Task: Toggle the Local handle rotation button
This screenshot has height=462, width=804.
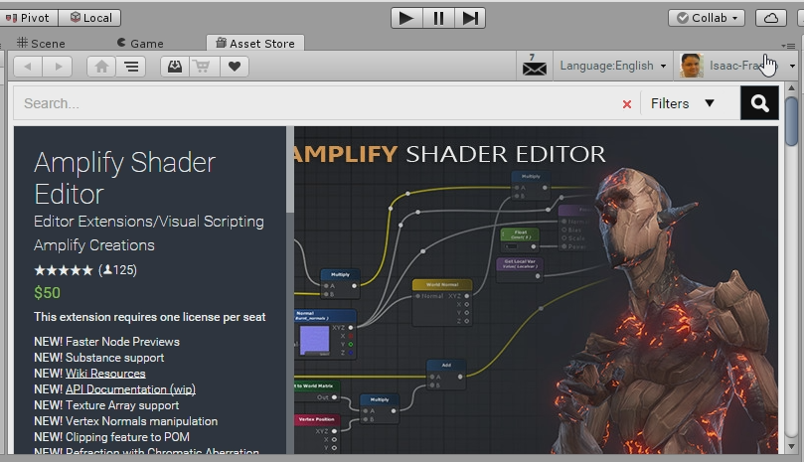Action: pyautogui.click(x=89, y=18)
